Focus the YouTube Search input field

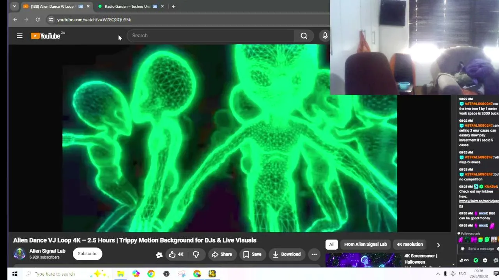(211, 36)
